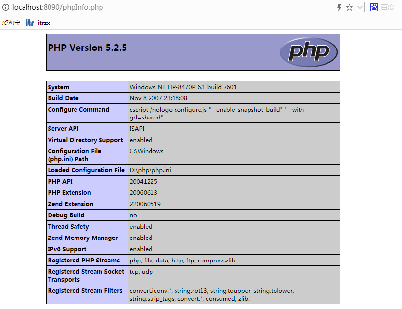Click the site info icon in address bar

pos(6,7)
